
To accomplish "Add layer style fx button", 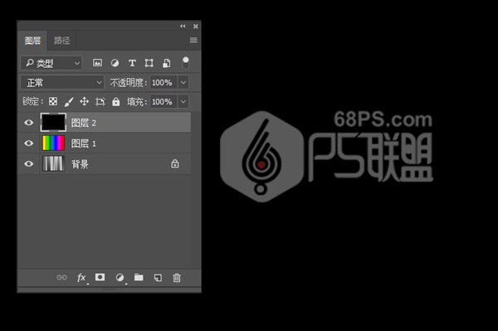I will pos(81,278).
